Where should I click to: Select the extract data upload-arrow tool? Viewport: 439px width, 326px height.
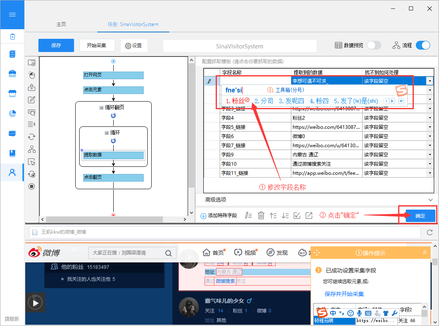[x=32, y=87]
